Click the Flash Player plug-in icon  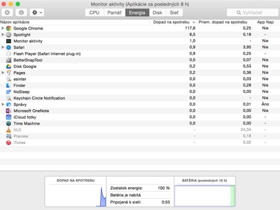tap(8, 54)
